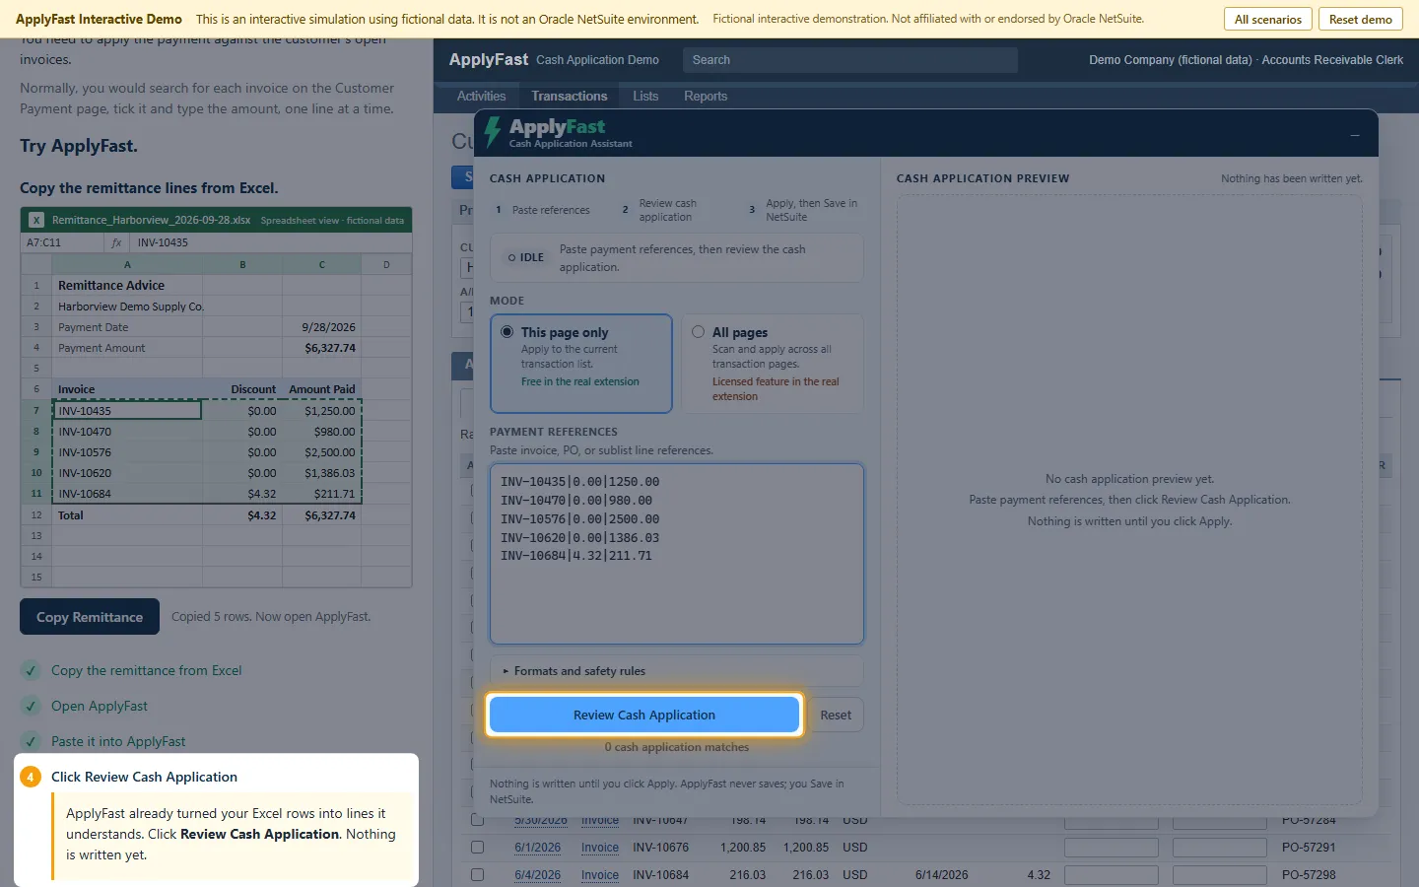Click the $1,386.03 amount paid cell
The height and width of the screenshot is (887, 1419).
(x=321, y=473)
